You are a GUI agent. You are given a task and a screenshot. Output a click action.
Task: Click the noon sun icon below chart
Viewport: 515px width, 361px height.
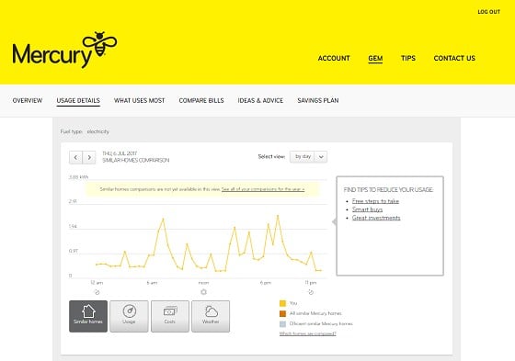tap(203, 292)
